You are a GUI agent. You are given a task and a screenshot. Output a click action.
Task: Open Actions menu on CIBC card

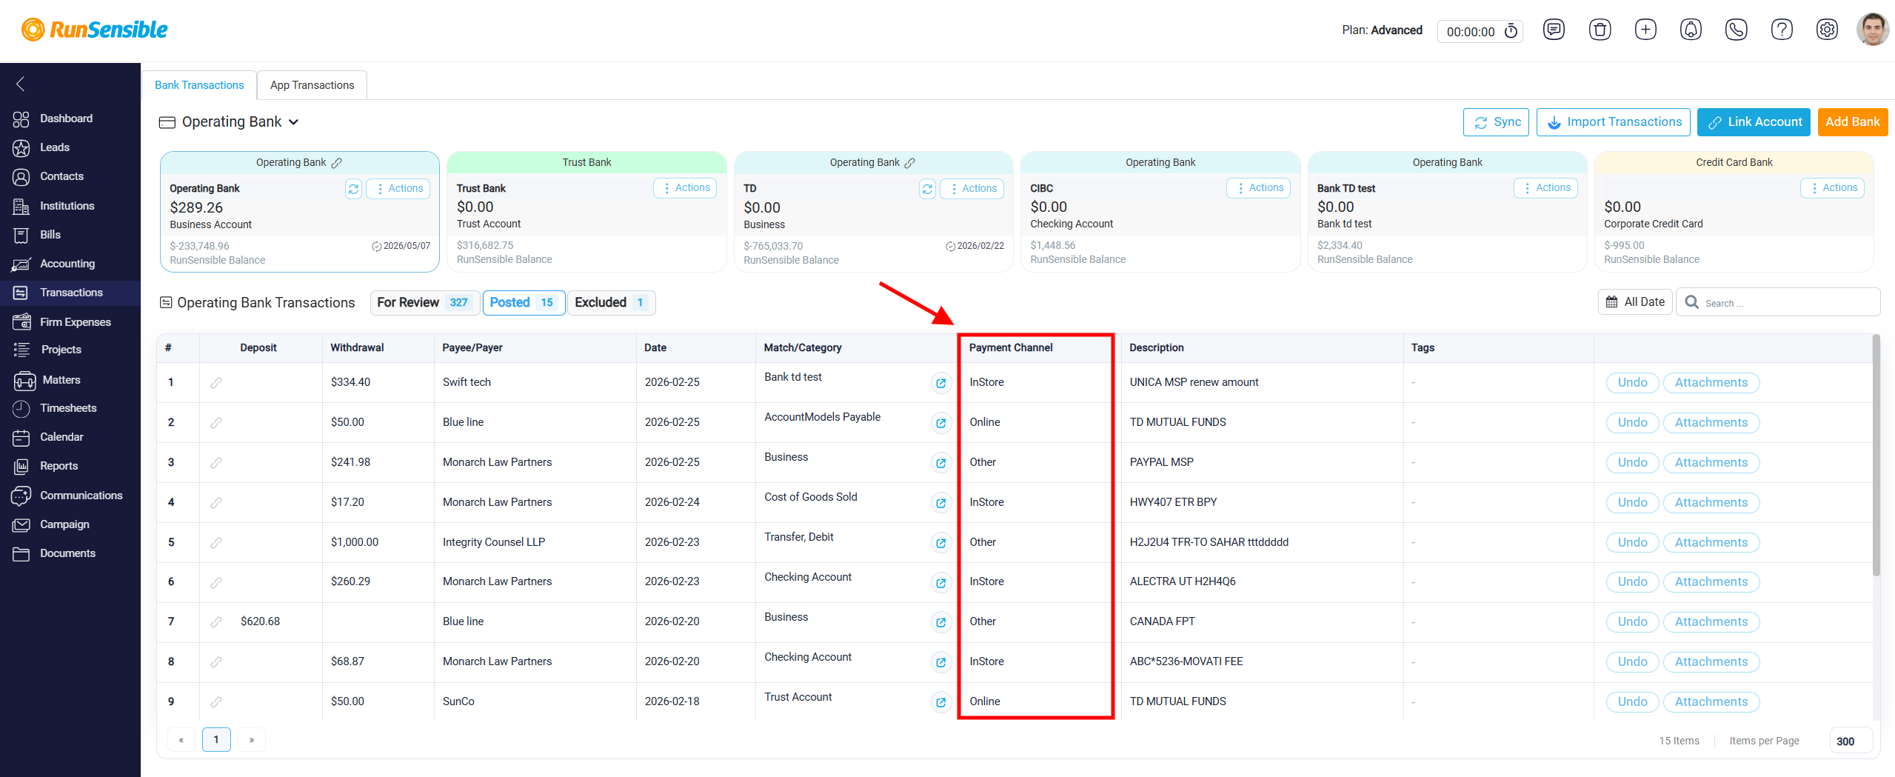pyautogui.click(x=1259, y=188)
